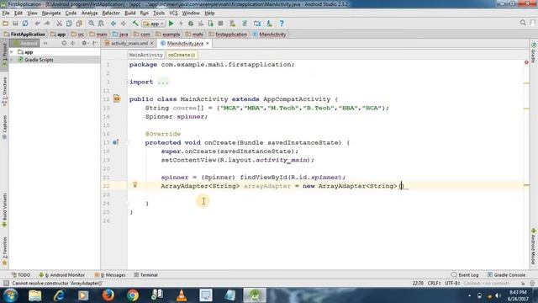
Task: Open the app run configuration dropdown
Action: (154, 24)
